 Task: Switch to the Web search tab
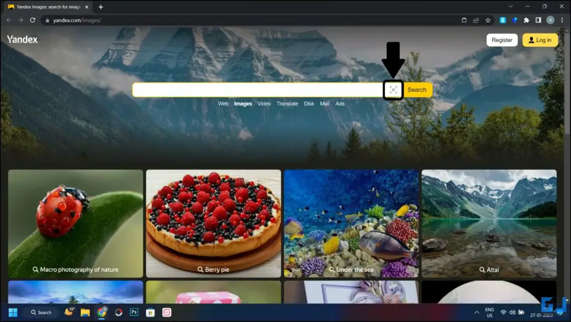pos(223,104)
